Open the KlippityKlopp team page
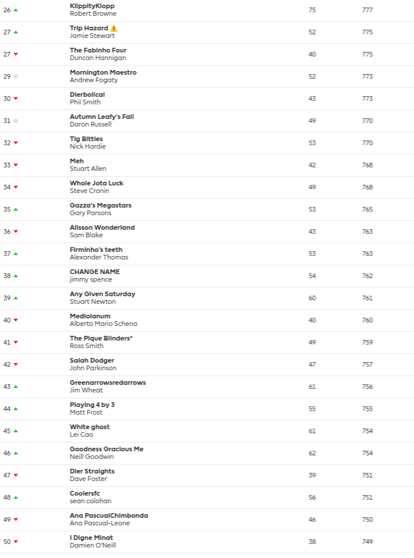 click(92, 6)
